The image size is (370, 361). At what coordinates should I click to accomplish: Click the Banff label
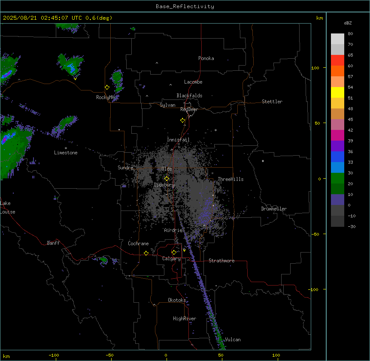click(53, 243)
